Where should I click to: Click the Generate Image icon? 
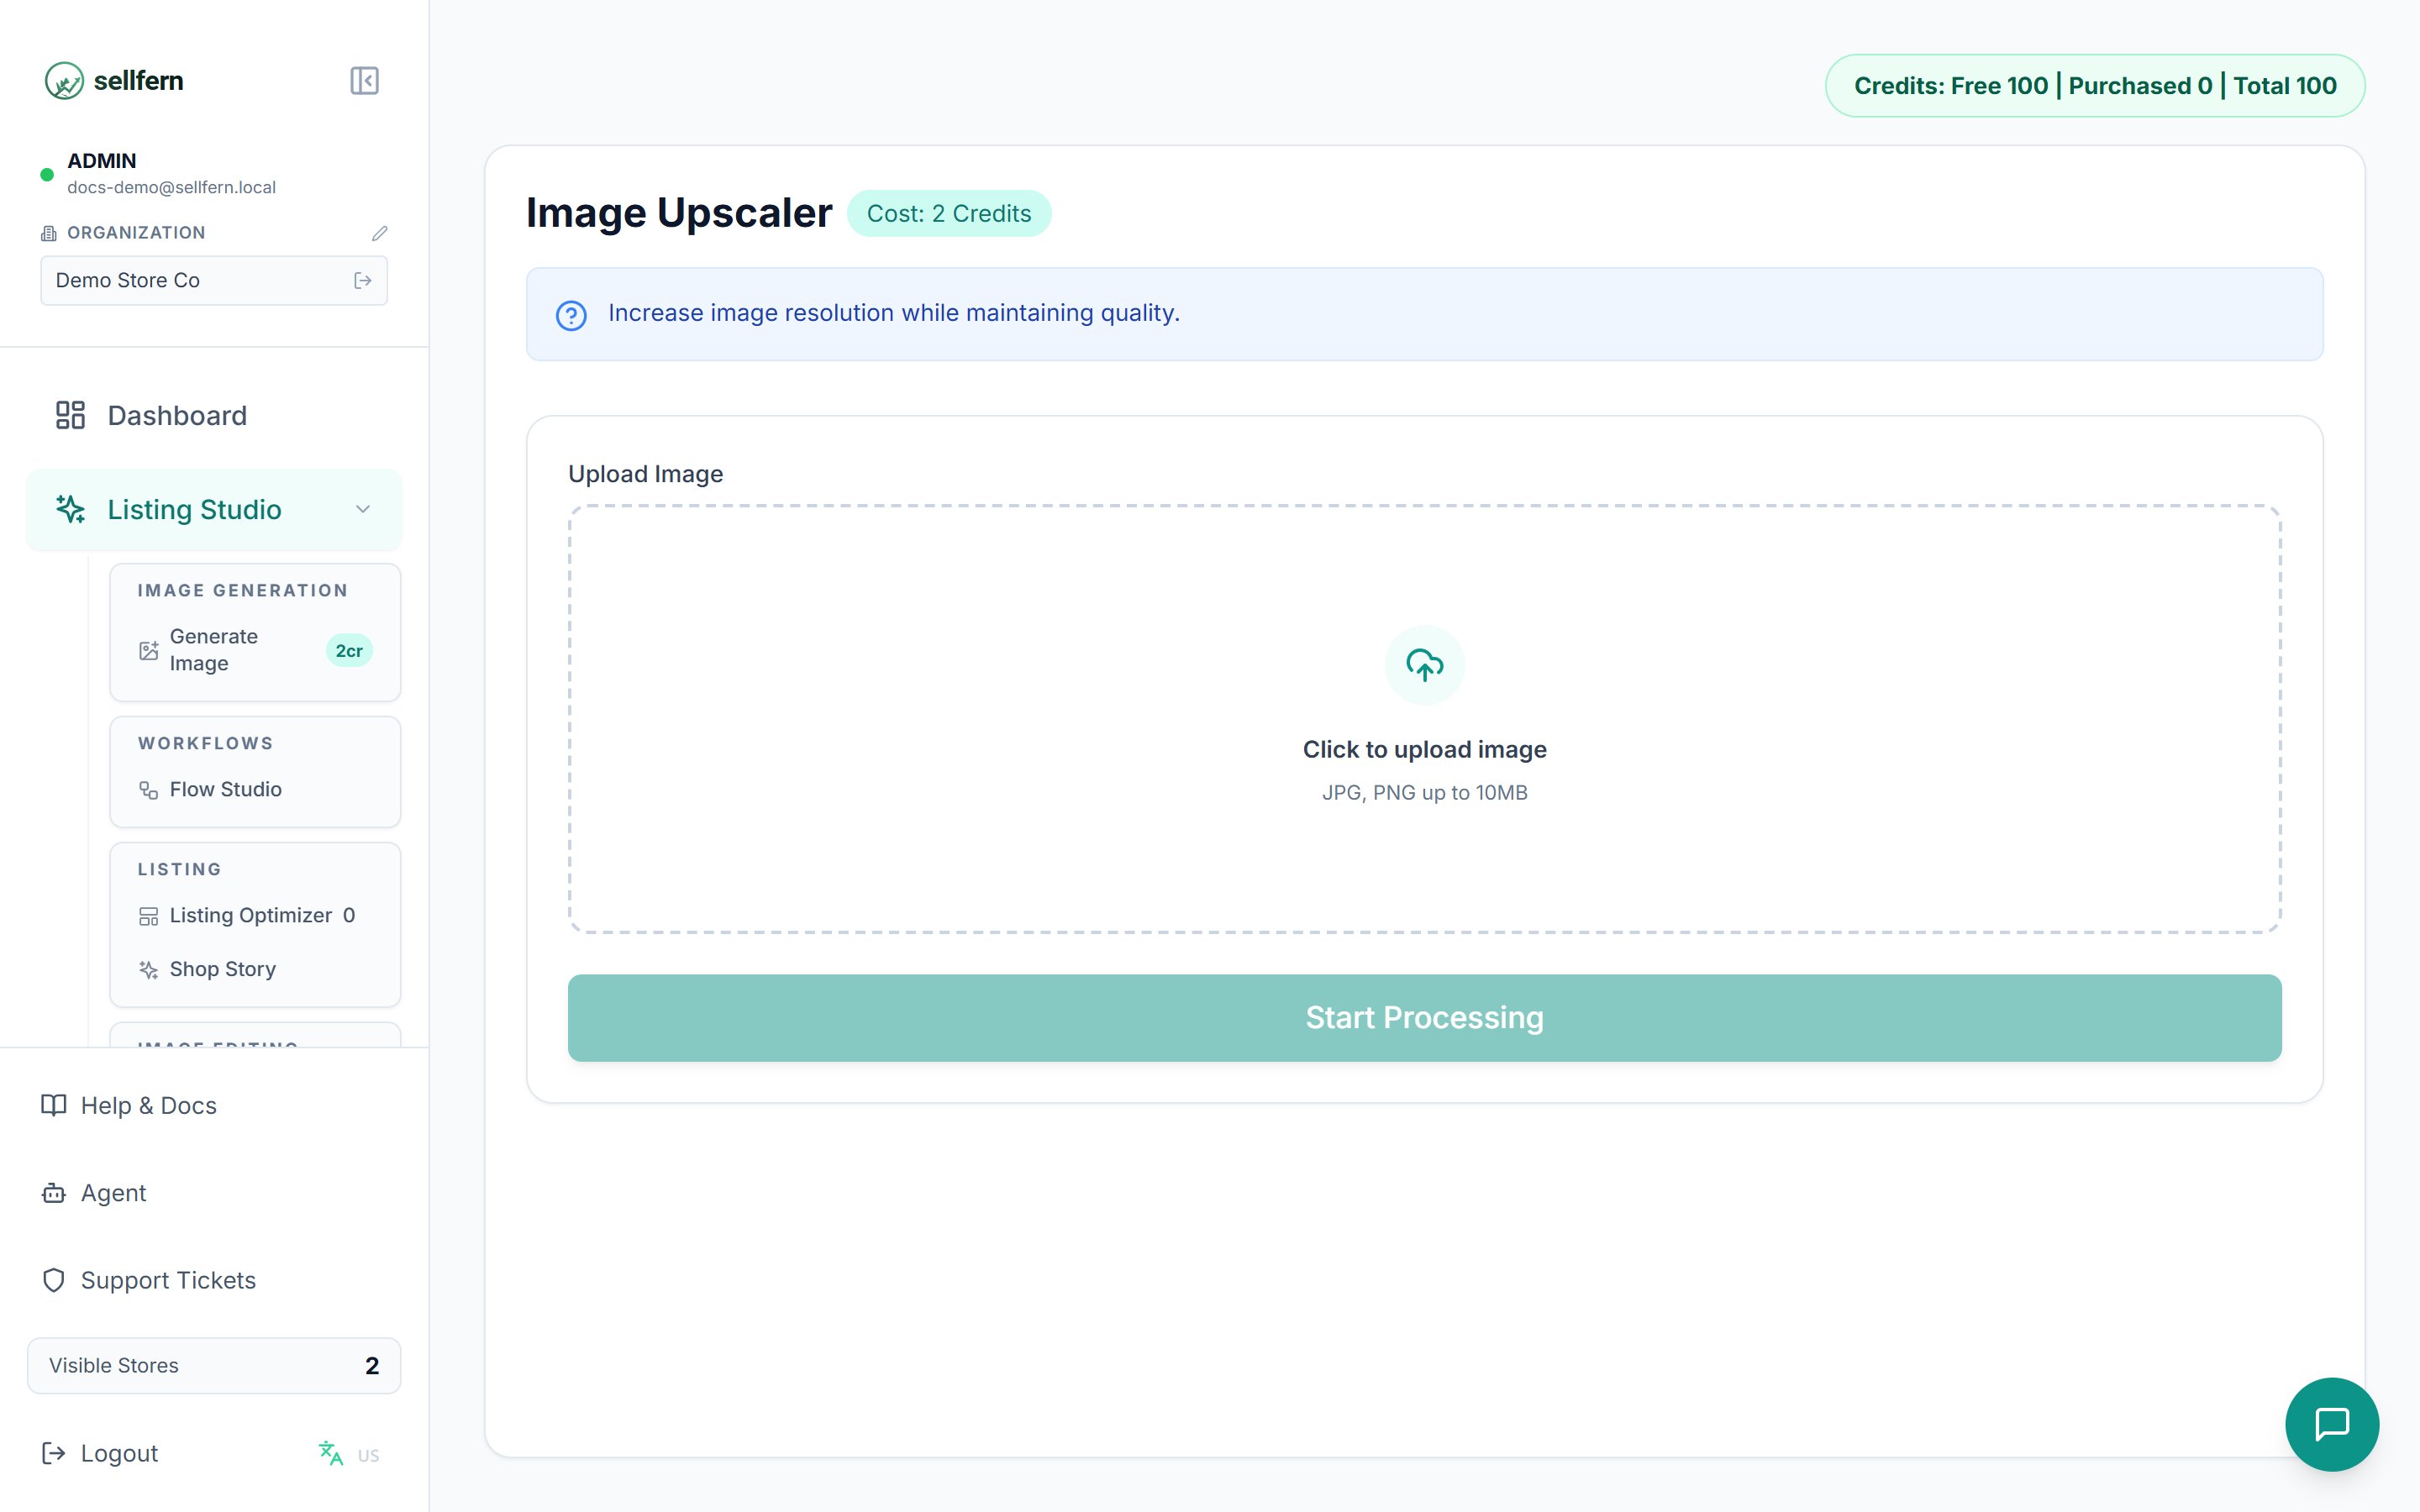(x=148, y=651)
